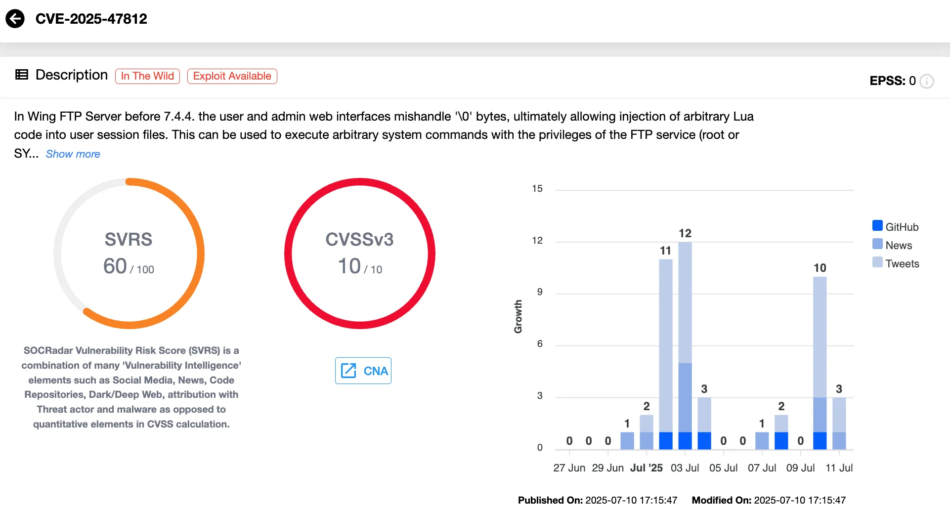Click the Exploit Available tag
Viewport: 950px width, 512px height.
232,76
